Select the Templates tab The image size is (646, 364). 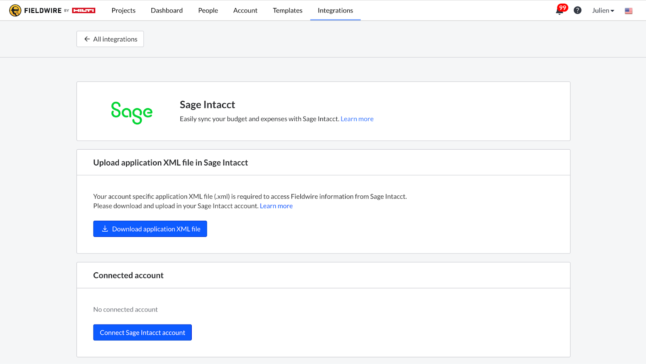point(287,10)
